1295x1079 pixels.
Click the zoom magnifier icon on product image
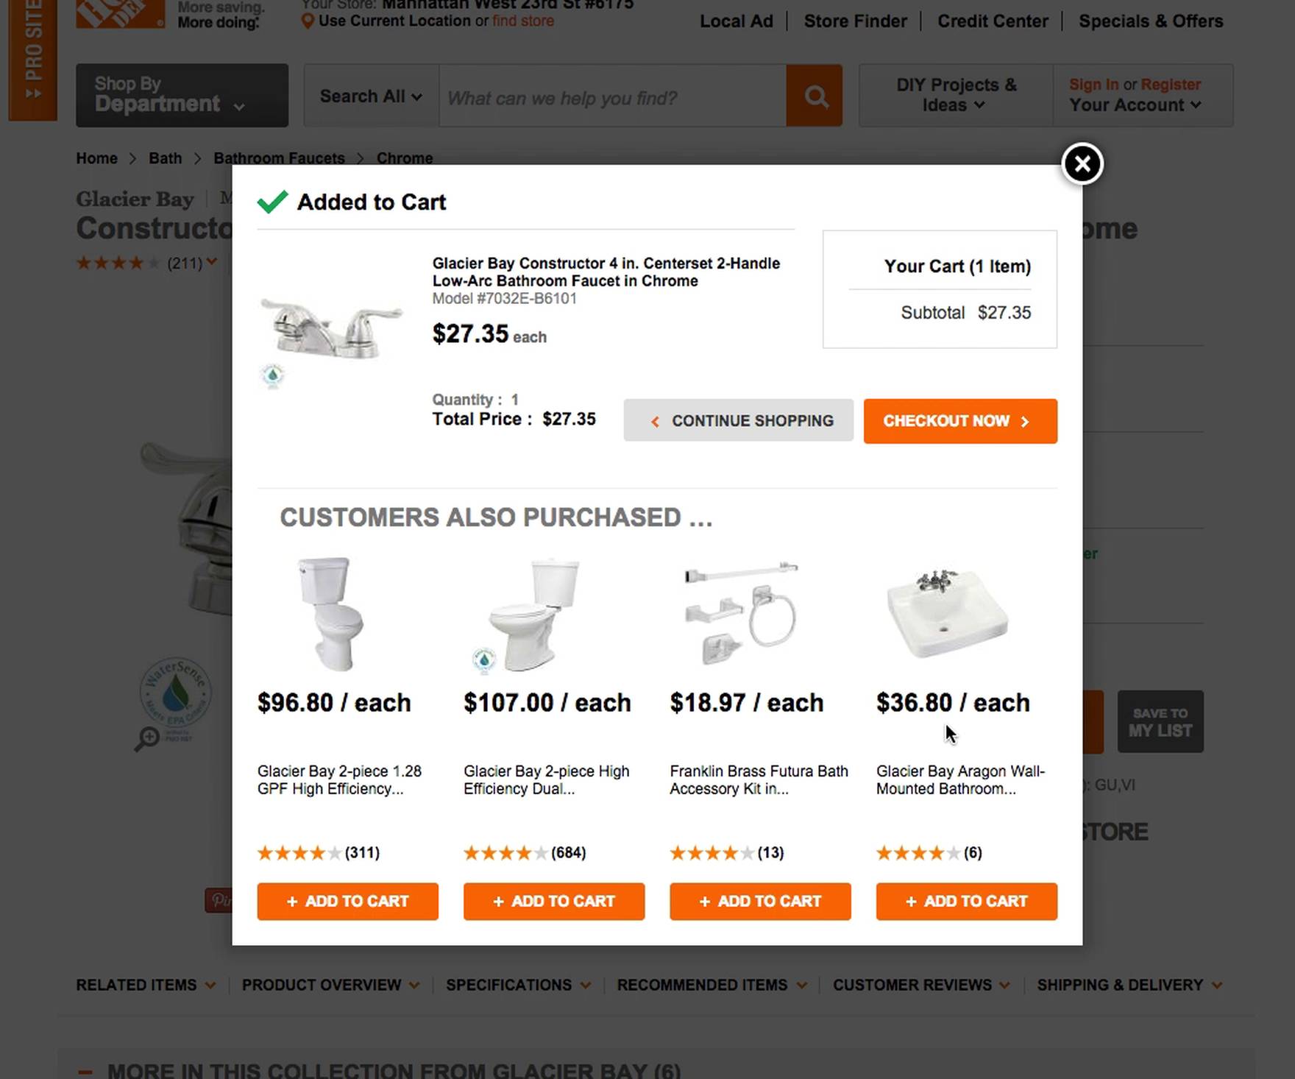coord(147,738)
